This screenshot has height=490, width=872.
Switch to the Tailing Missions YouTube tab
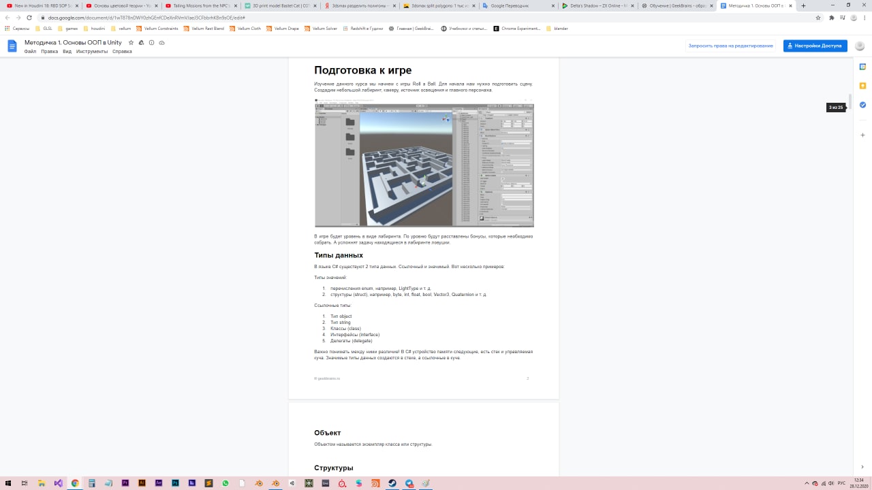click(x=201, y=5)
